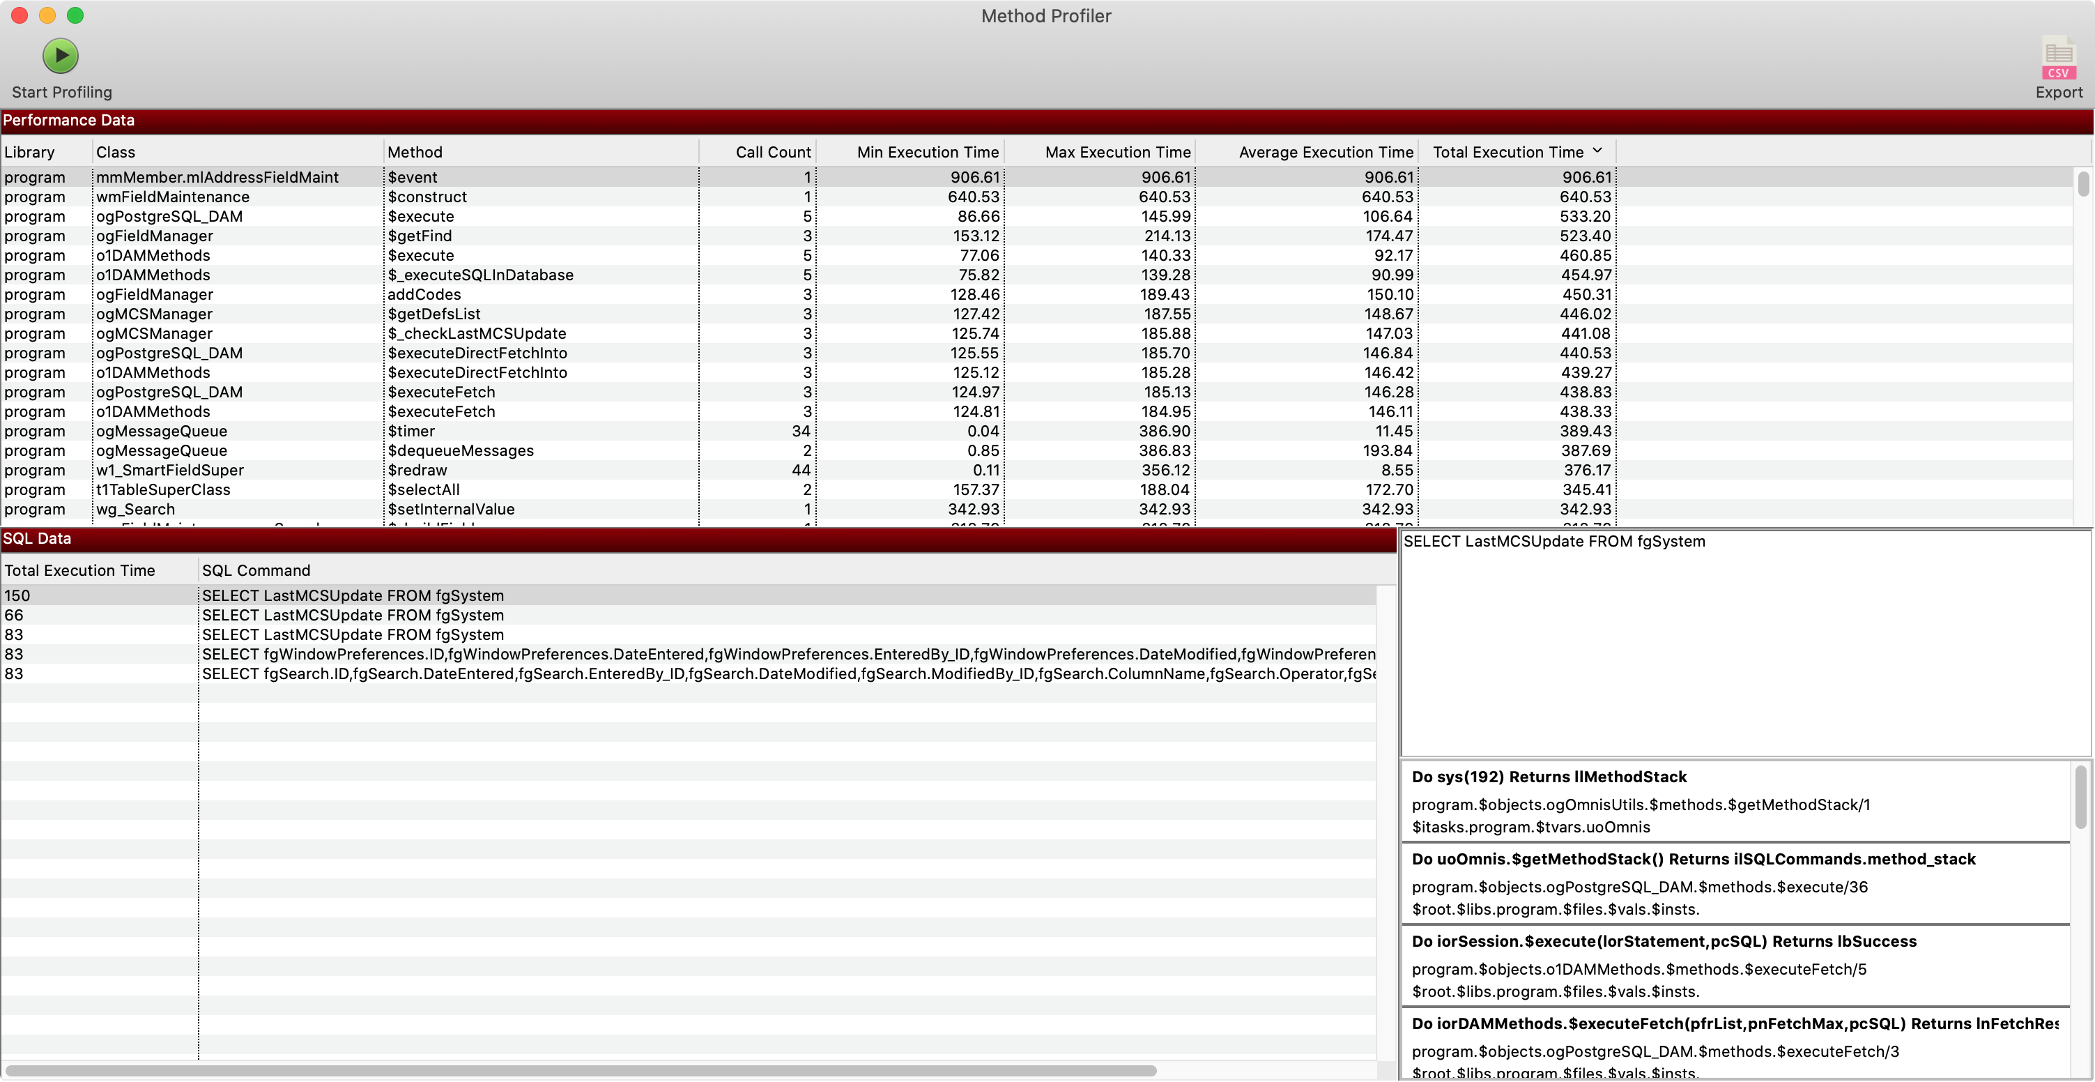Click the SQL Data horizontal scrollbar
Viewport: 2095px width, 1082px height.
point(581,1071)
